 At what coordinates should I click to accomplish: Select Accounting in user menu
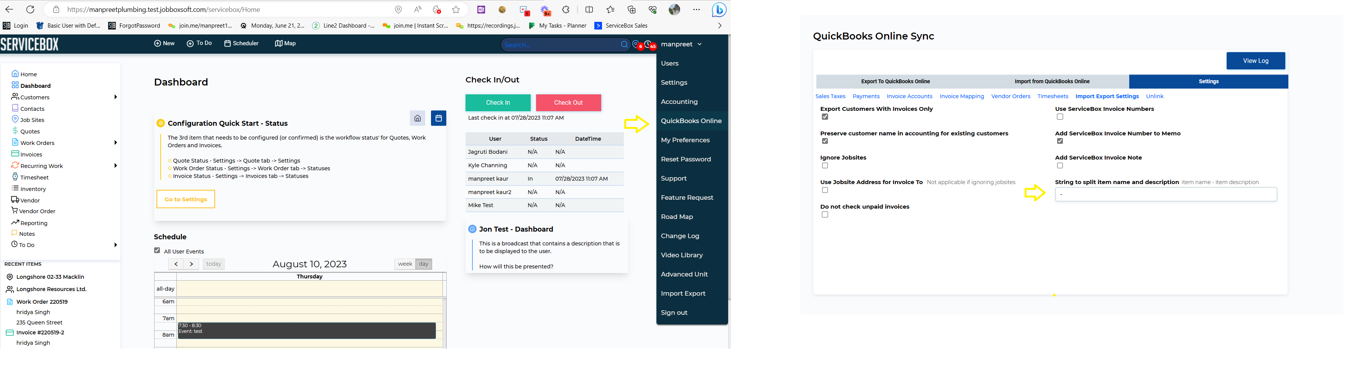692,102
